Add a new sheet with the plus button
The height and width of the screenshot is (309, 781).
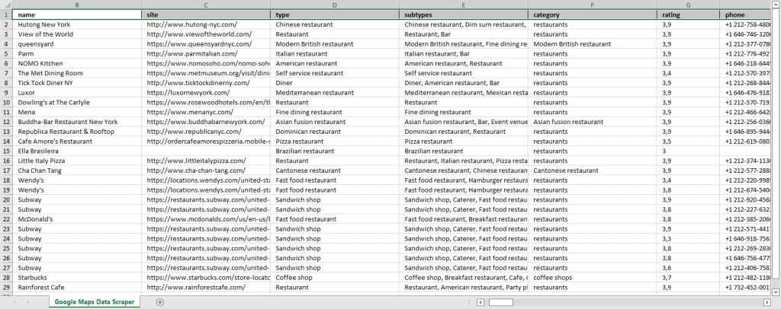[x=160, y=302]
